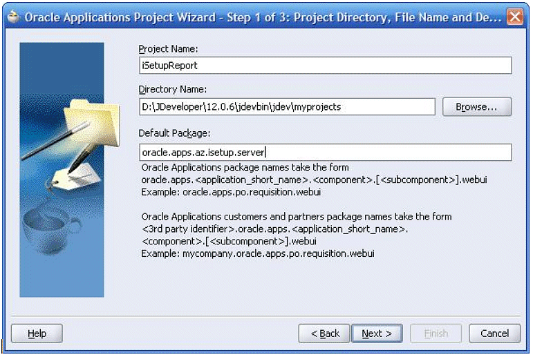Click the 'customers and partners package names' line
533x357 pixels.
[x=297, y=217]
